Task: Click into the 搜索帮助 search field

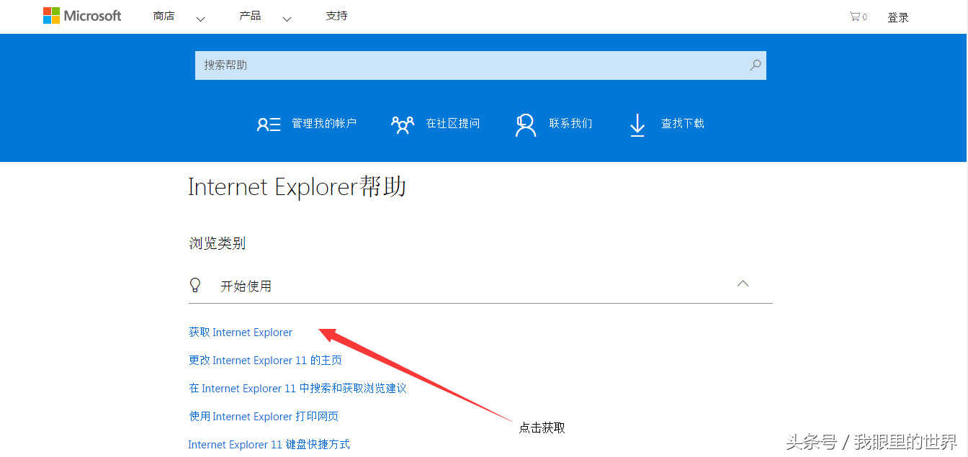Action: point(480,65)
